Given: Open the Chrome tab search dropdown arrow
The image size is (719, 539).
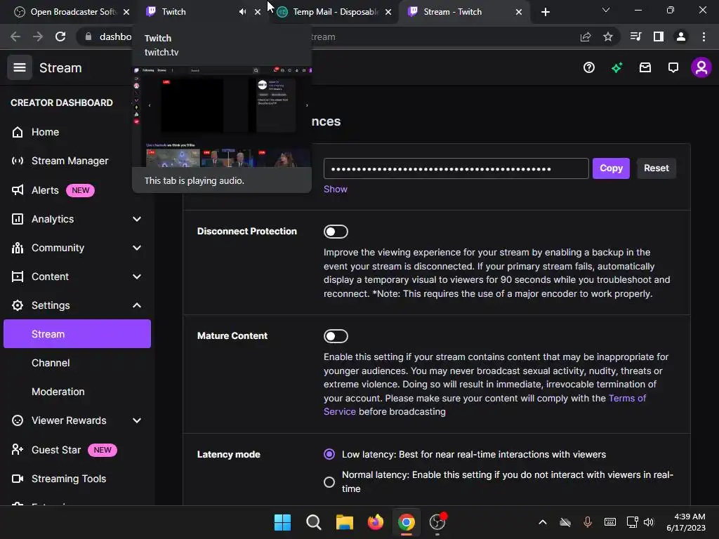Looking at the screenshot, I should pyautogui.click(x=606, y=10).
